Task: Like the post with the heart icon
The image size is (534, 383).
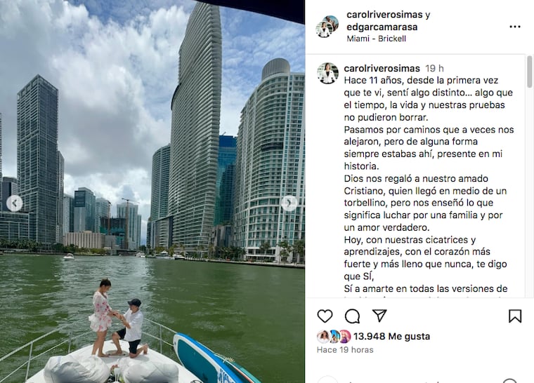Action: pos(325,316)
